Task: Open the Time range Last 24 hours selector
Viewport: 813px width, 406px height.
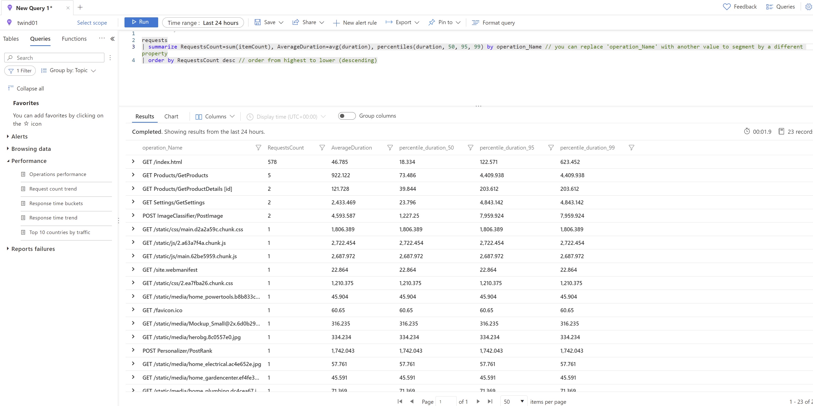Action: (x=203, y=23)
